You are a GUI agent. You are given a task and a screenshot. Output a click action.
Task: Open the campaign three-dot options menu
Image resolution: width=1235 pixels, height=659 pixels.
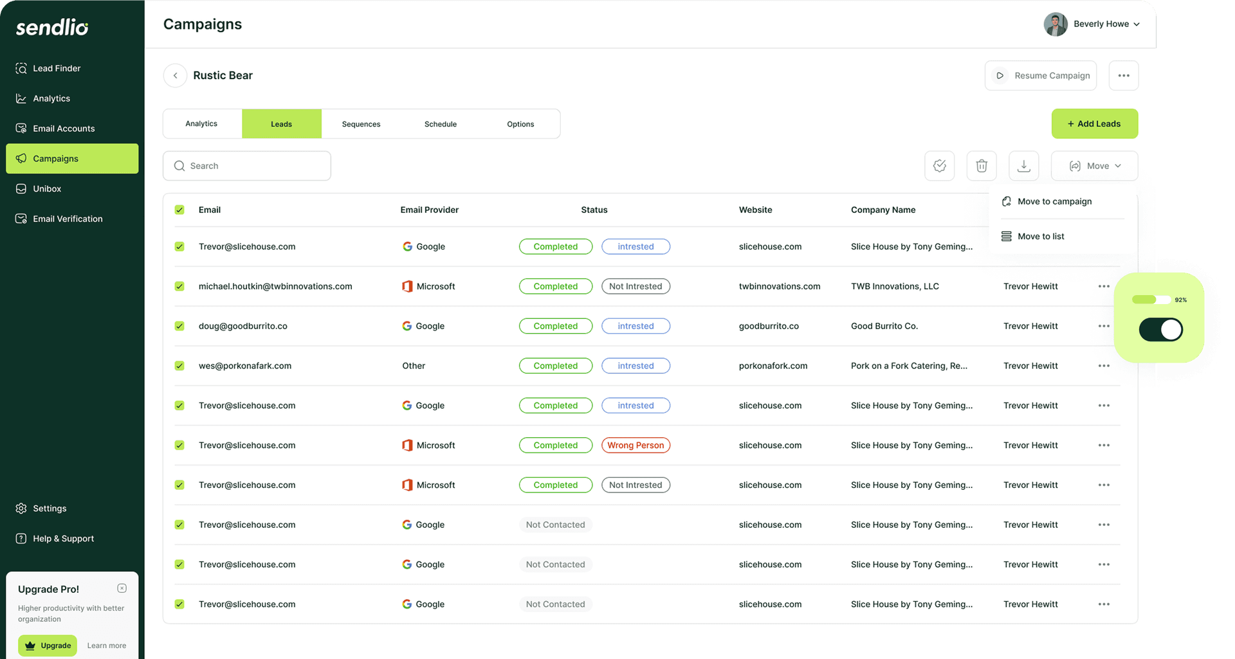pyautogui.click(x=1123, y=75)
